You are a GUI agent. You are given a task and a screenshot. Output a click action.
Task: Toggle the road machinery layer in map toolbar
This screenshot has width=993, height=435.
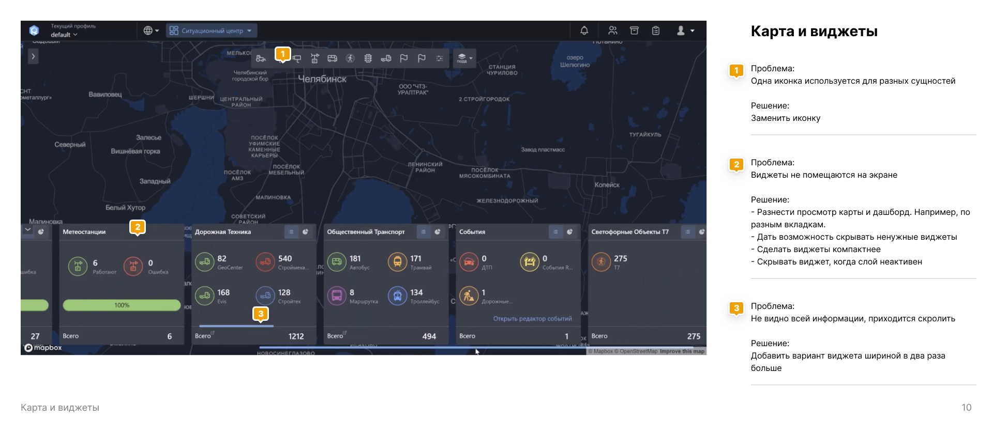click(261, 58)
